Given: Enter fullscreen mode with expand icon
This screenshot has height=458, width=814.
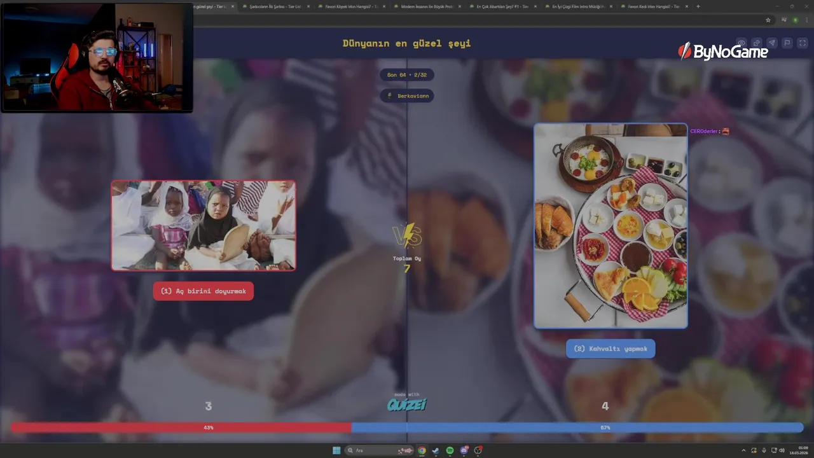Looking at the screenshot, I should click(x=803, y=43).
